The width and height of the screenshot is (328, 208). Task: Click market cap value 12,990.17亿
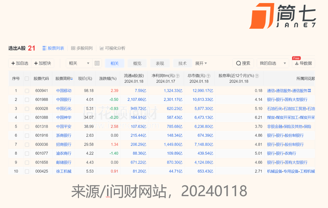[203, 91]
